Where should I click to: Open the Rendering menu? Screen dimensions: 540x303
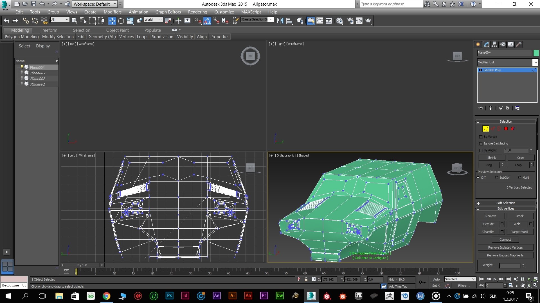(x=198, y=12)
